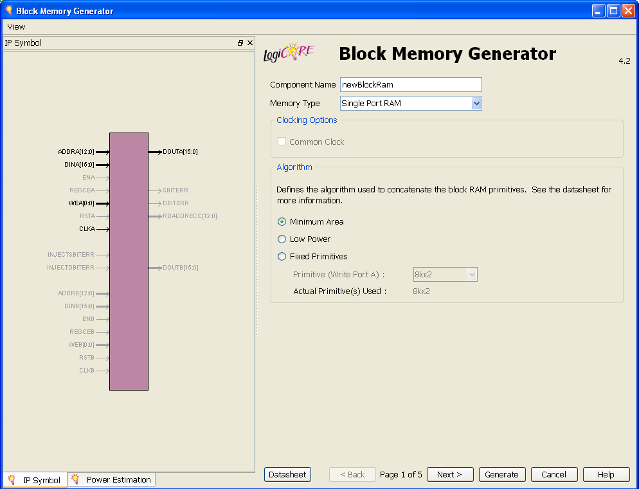
Task: Click the Page 1 of 5 indicator
Action: click(401, 475)
